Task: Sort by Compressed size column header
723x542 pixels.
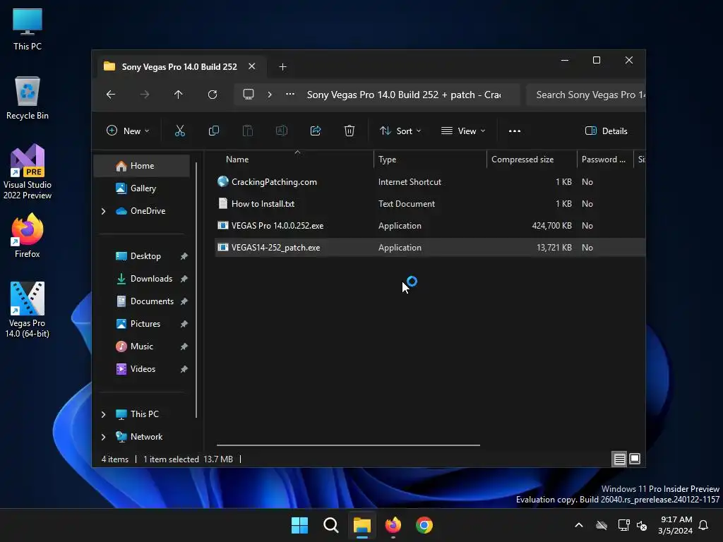Action: [532, 159]
